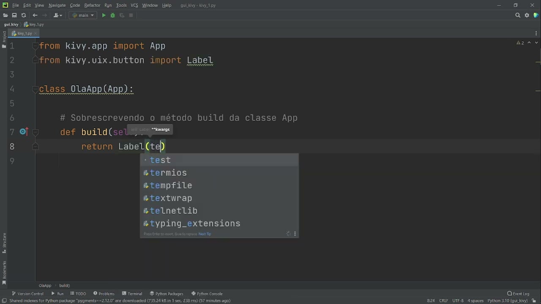
Task: Click the Next Tip link in completion popup
Action: 205,234
